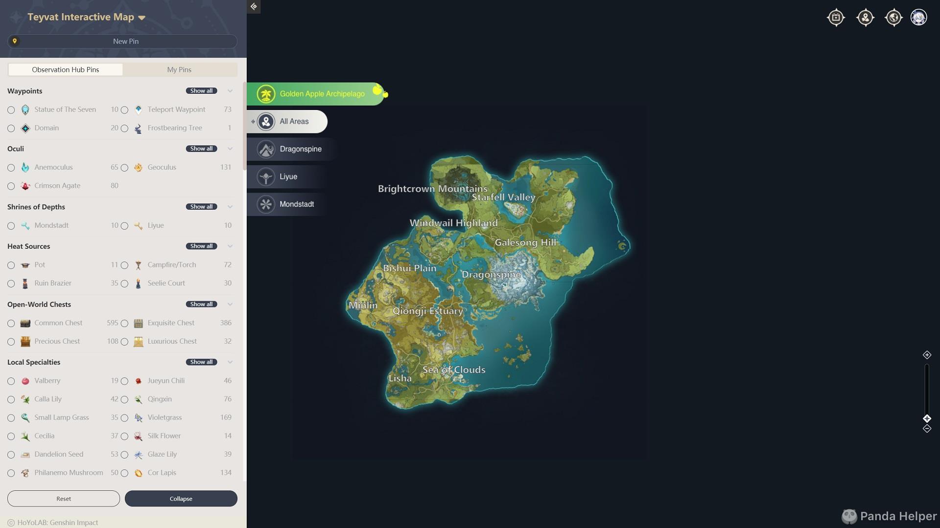940x528 pixels.
Task: Select Golden Apple Archipelago area
Action: 316,94
